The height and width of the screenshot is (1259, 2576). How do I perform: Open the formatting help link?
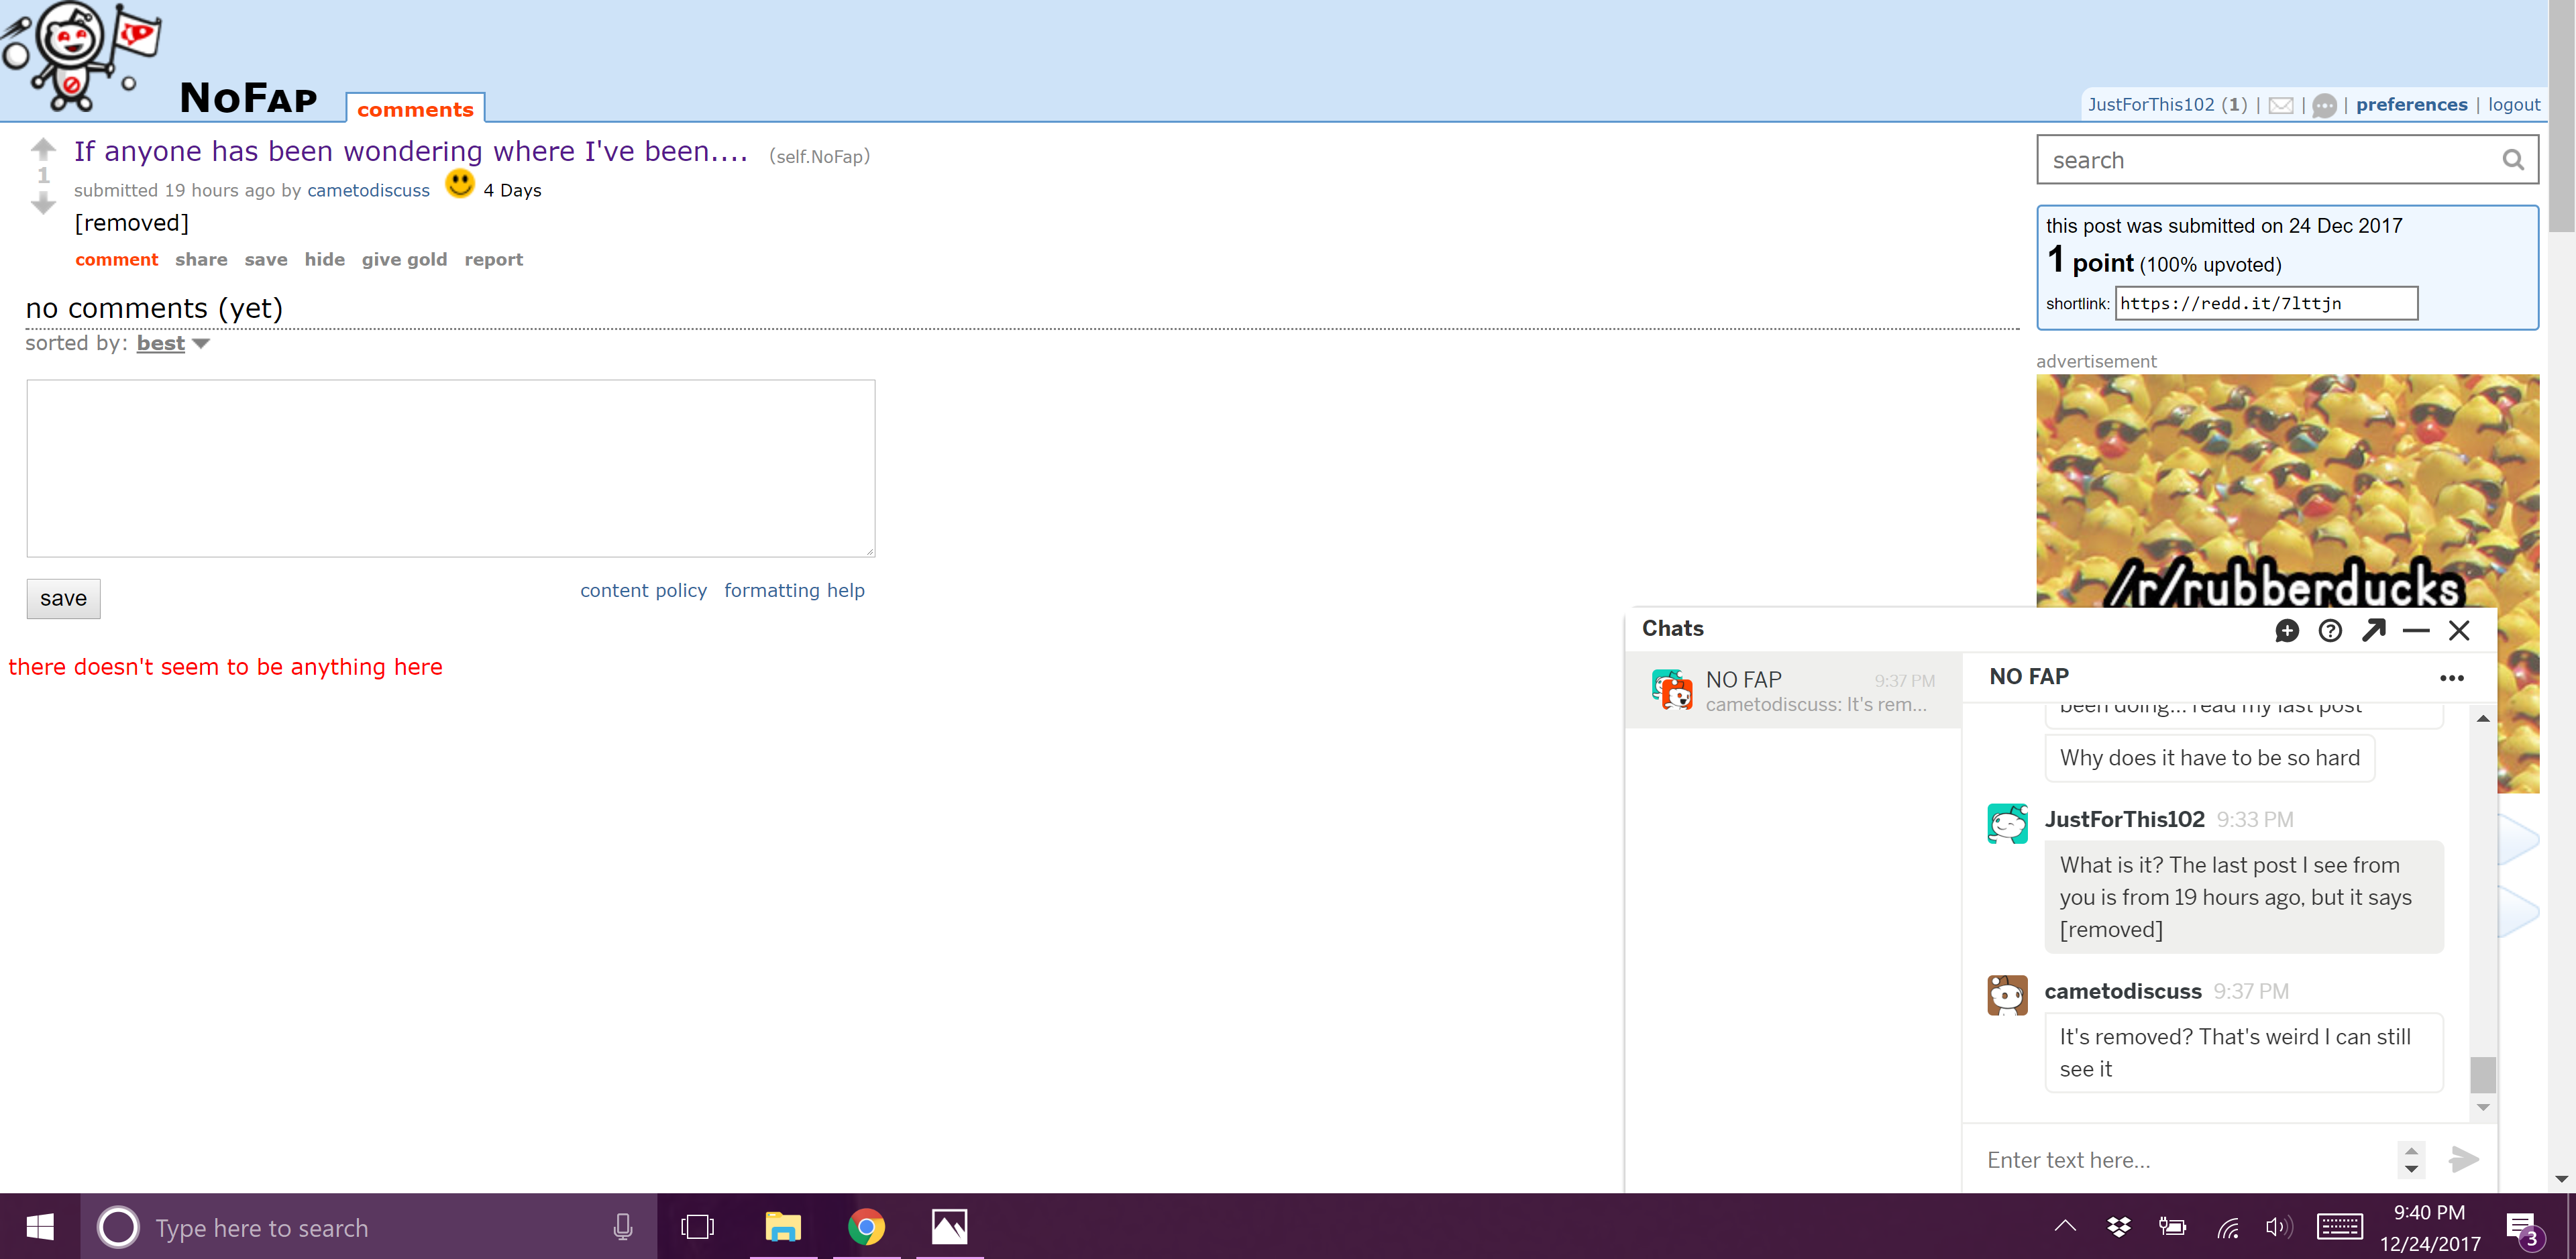(794, 591)
